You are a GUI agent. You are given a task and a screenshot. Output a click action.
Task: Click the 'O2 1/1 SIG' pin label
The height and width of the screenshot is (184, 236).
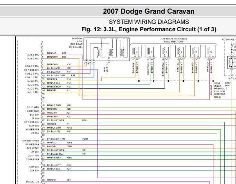33,156
